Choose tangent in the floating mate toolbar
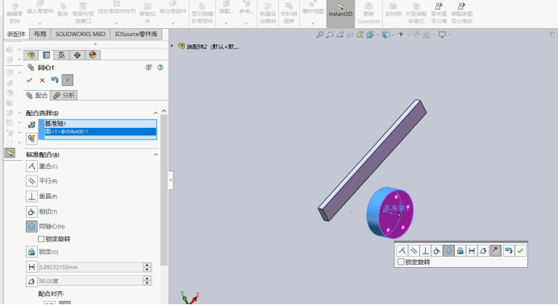This screenshot has width=558, height=305. tap(437, 250)
